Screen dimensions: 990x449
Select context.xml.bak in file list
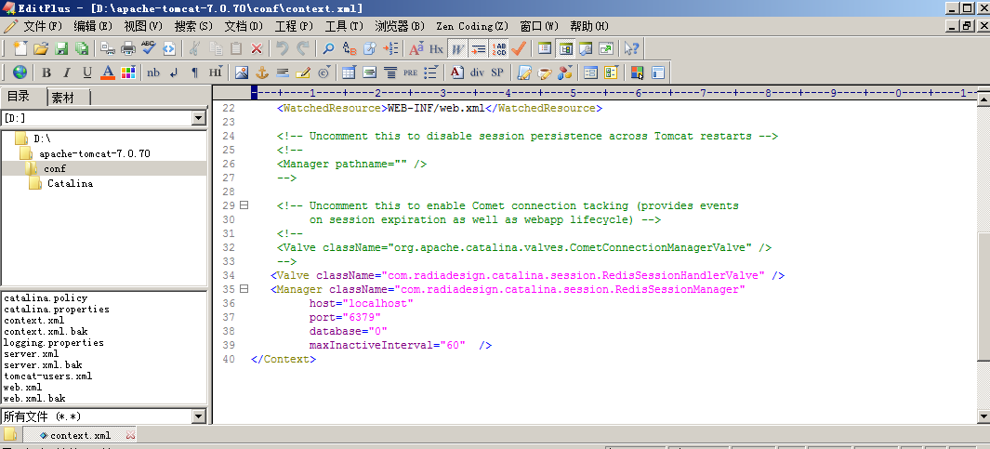[46, 332]
